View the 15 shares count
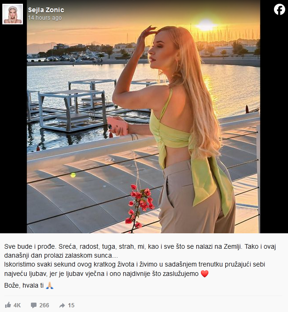 [71, 305]
